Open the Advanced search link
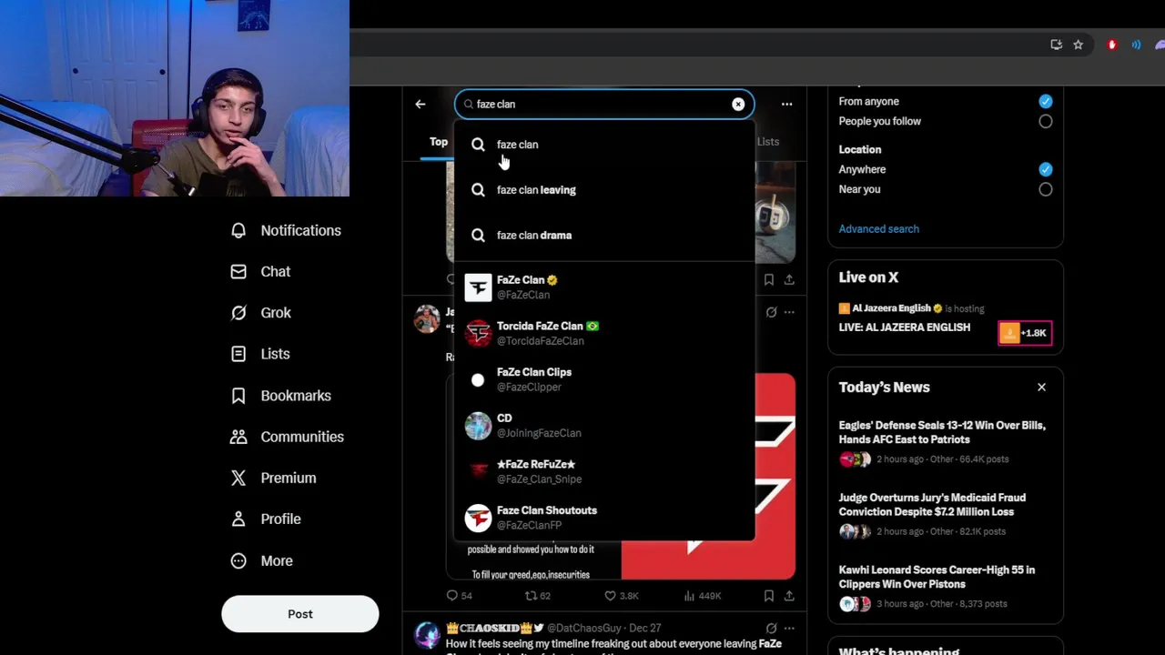Image resolution: width=1165 pixels, height=655 pixels. point(878,229)
